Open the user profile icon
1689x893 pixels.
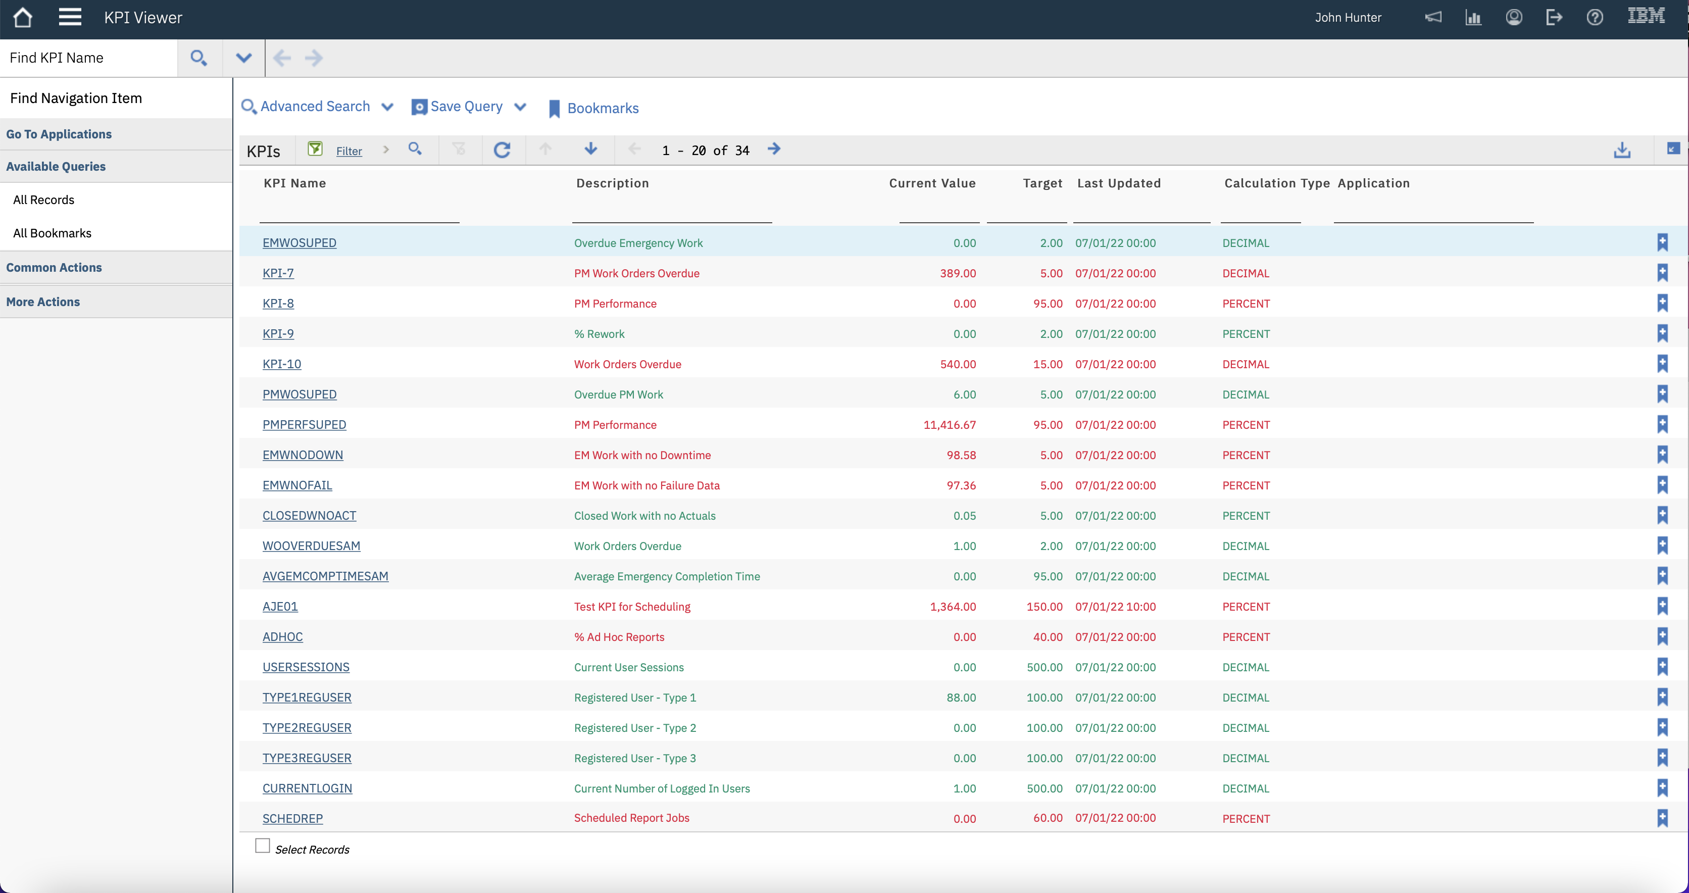(1514, 17)
